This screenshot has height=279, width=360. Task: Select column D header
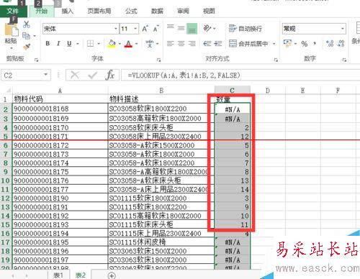[x=268, y=91]
